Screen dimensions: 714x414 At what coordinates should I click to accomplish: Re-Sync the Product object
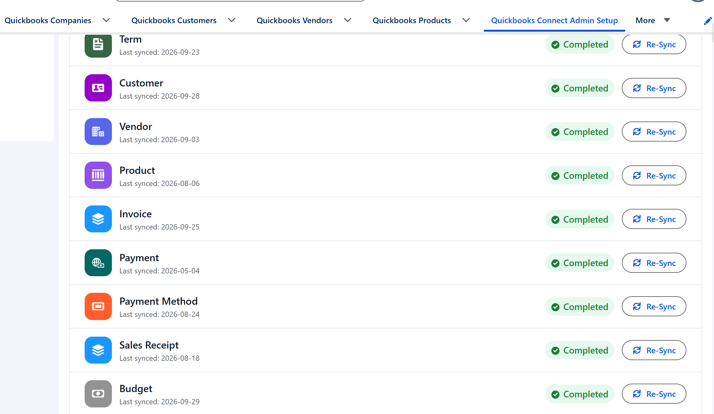[654, 175]
